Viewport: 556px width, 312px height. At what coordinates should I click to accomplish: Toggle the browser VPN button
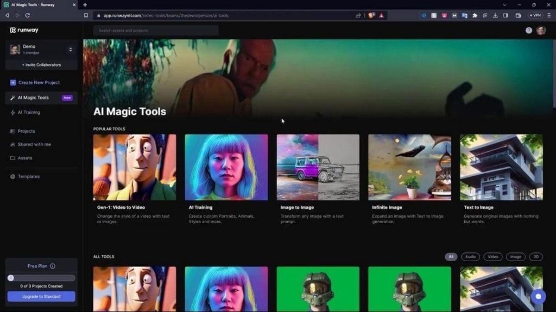(536, 15)
